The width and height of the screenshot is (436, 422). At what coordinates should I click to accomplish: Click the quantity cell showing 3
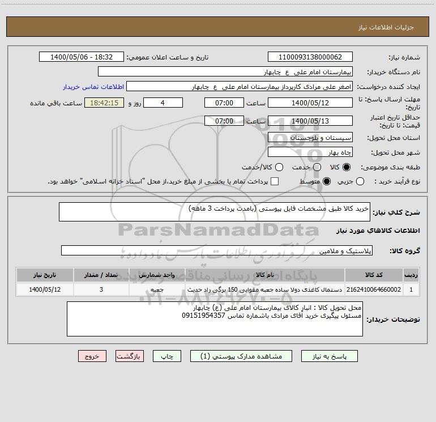[x=101, y=289]
